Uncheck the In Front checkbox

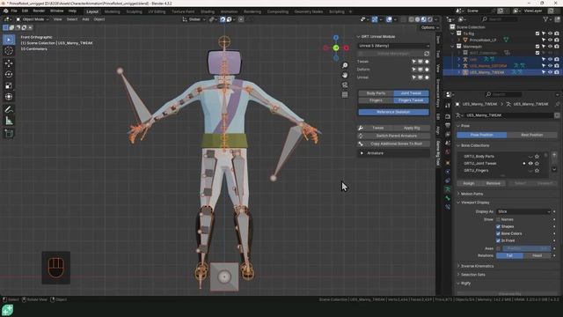coord(498,240)
